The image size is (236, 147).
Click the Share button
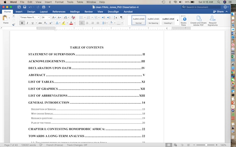click(218, 11)
